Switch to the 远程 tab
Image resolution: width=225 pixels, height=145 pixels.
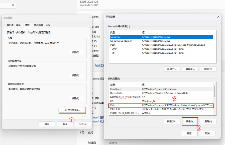point(48,25)
